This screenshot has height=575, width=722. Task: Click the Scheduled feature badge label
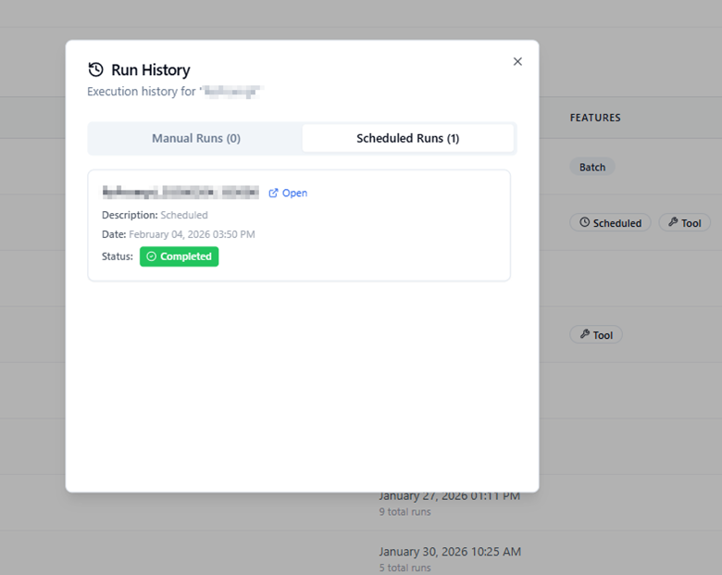(x=617, y=223)
